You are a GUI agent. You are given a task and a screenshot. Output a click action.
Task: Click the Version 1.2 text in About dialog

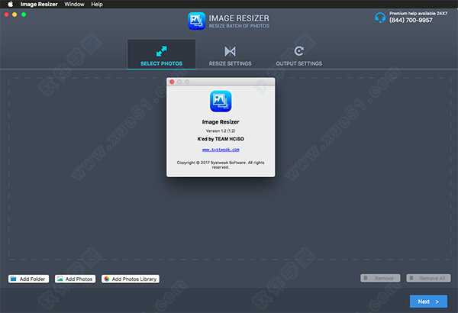[221, 131]
